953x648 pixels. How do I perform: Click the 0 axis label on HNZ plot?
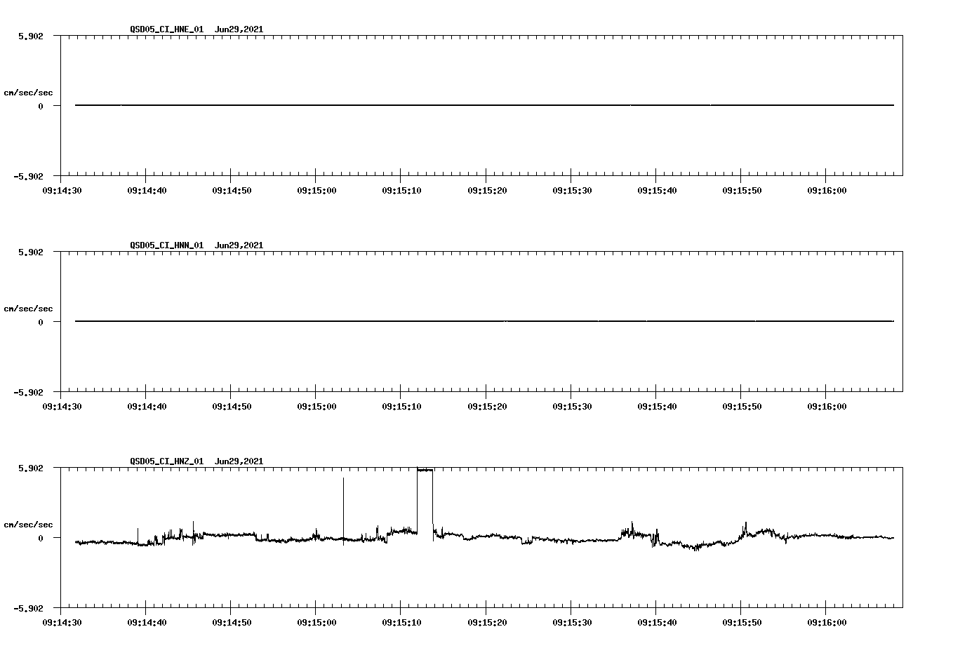[x=41, y=538]
